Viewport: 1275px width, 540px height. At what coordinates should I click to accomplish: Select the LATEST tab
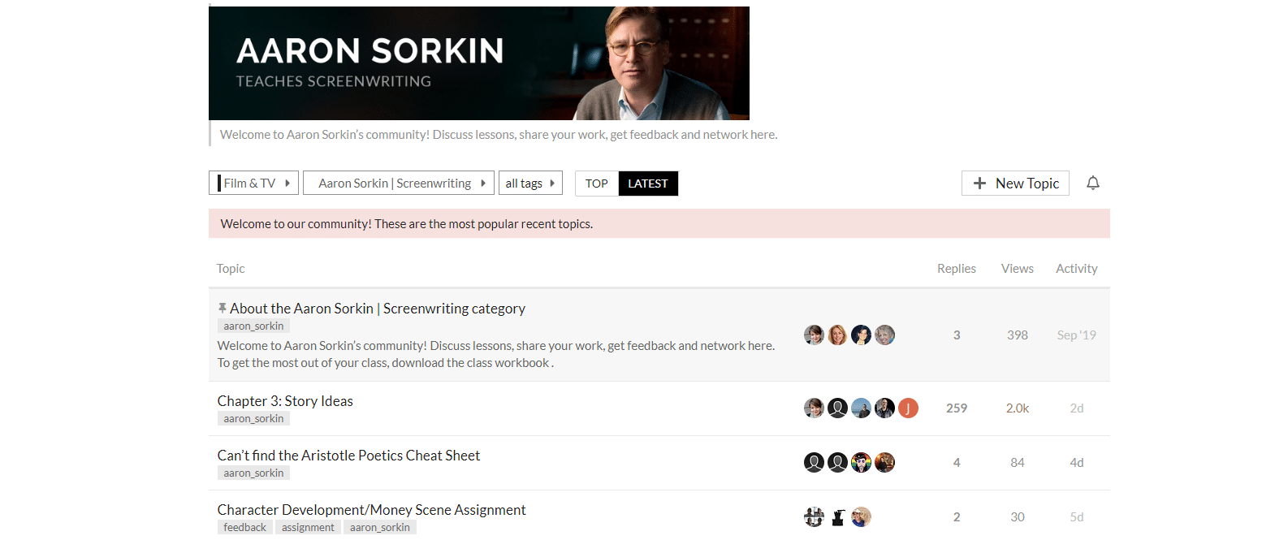click(x=648, y=184)
